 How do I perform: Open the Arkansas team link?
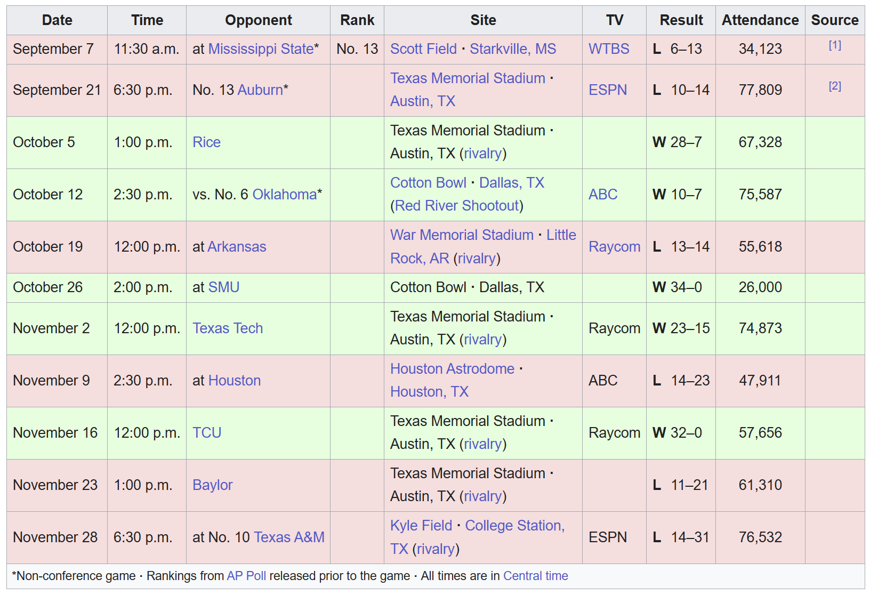click(x=237, y=247)
